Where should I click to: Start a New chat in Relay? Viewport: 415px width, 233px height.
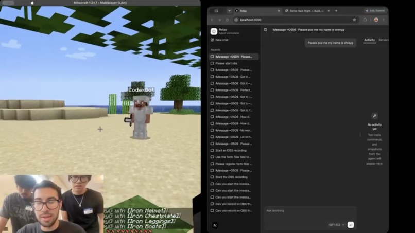pos(219,40)
